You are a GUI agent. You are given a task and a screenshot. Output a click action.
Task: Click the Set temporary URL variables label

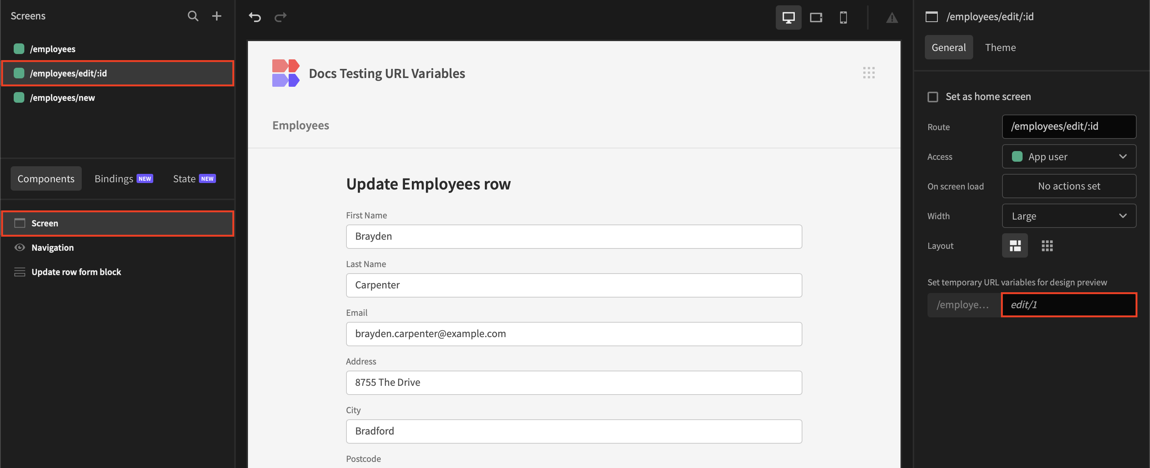point(1017,282)
